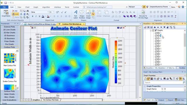Insert a Text Label
Screen dimensions: 187x105
[x=75, y=14]
